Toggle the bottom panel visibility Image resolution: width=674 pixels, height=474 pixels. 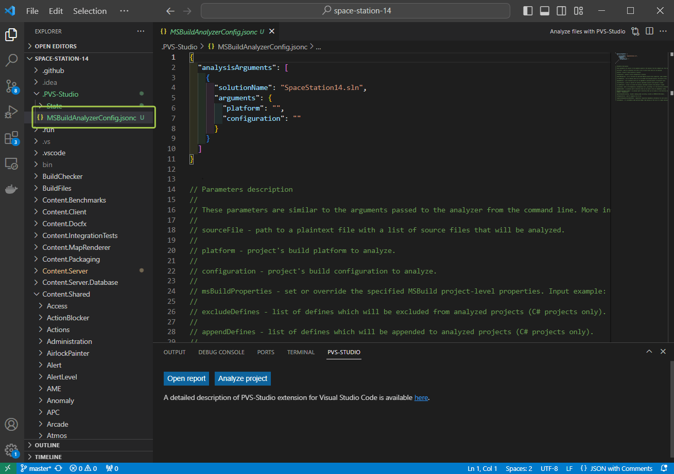[544, 10]
